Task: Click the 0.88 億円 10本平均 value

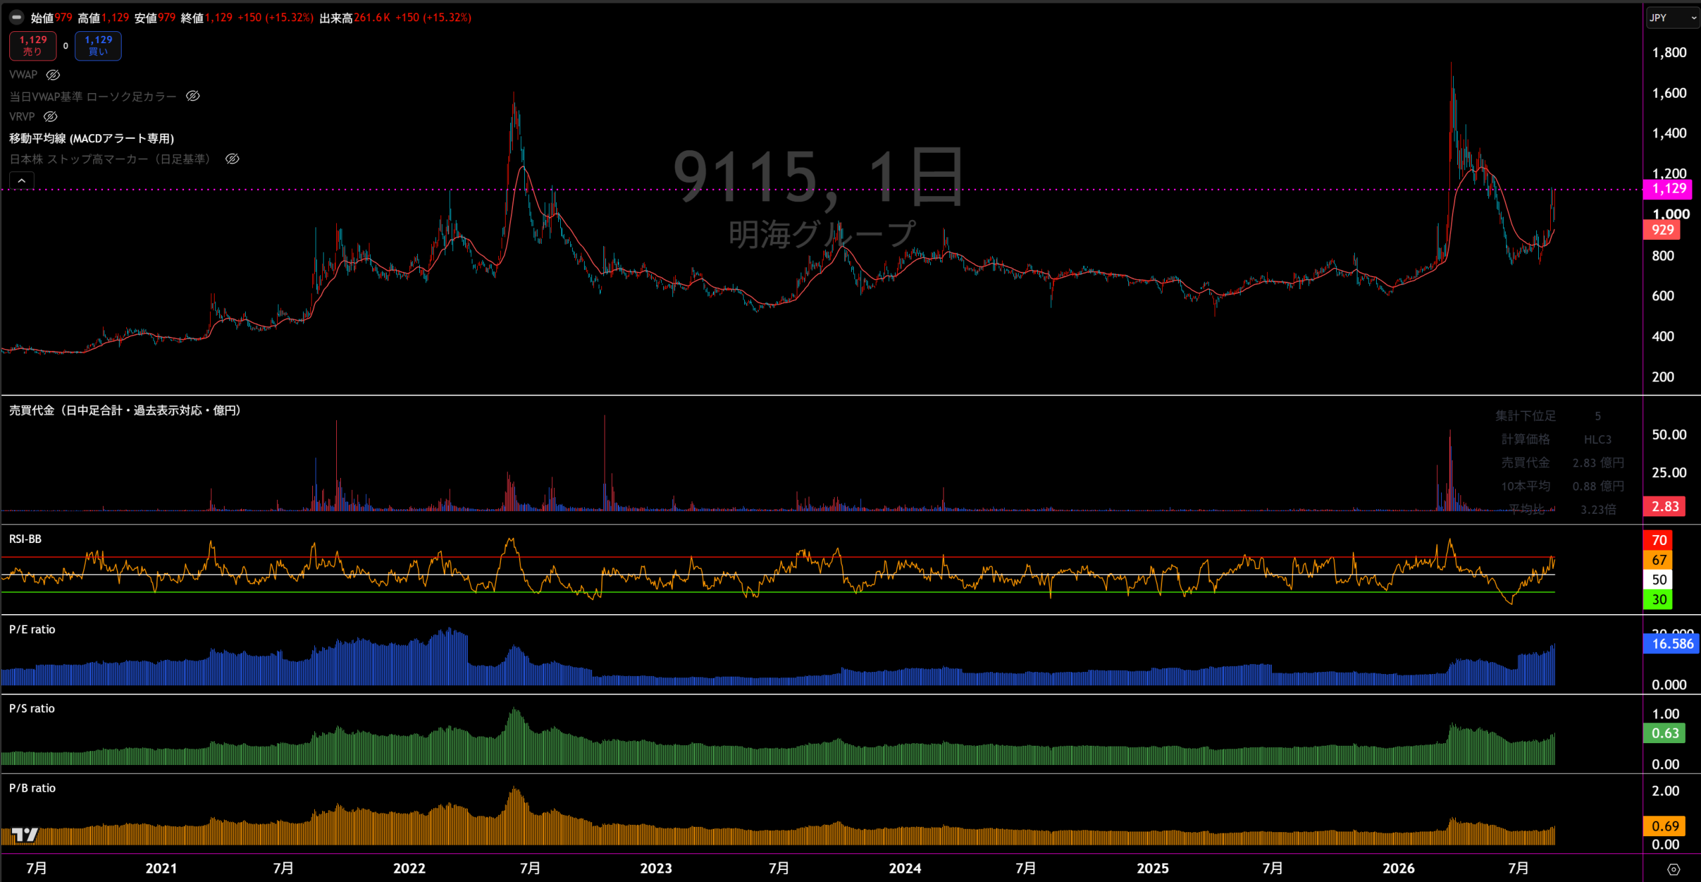Action: click(x=1598, y=487)
